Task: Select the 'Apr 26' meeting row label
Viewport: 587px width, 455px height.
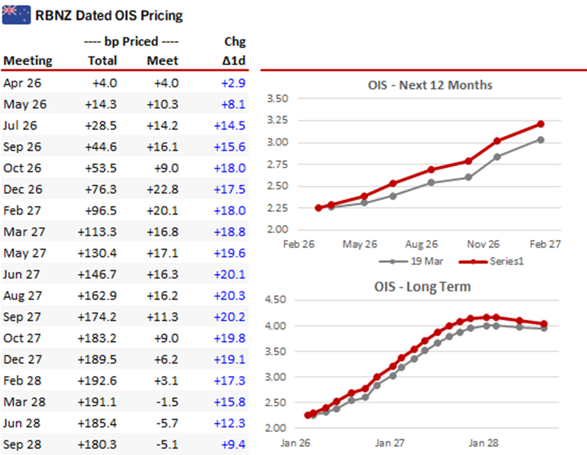Action: pyautogui.click(x=22, y=83)
